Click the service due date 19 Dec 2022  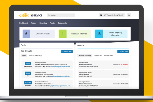(125, 84)
